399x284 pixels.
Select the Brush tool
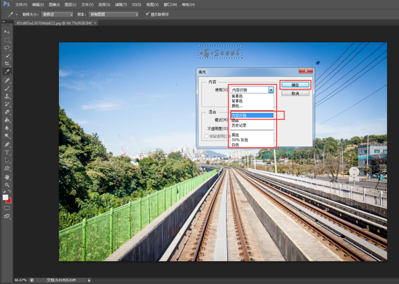tap(7, 88)
